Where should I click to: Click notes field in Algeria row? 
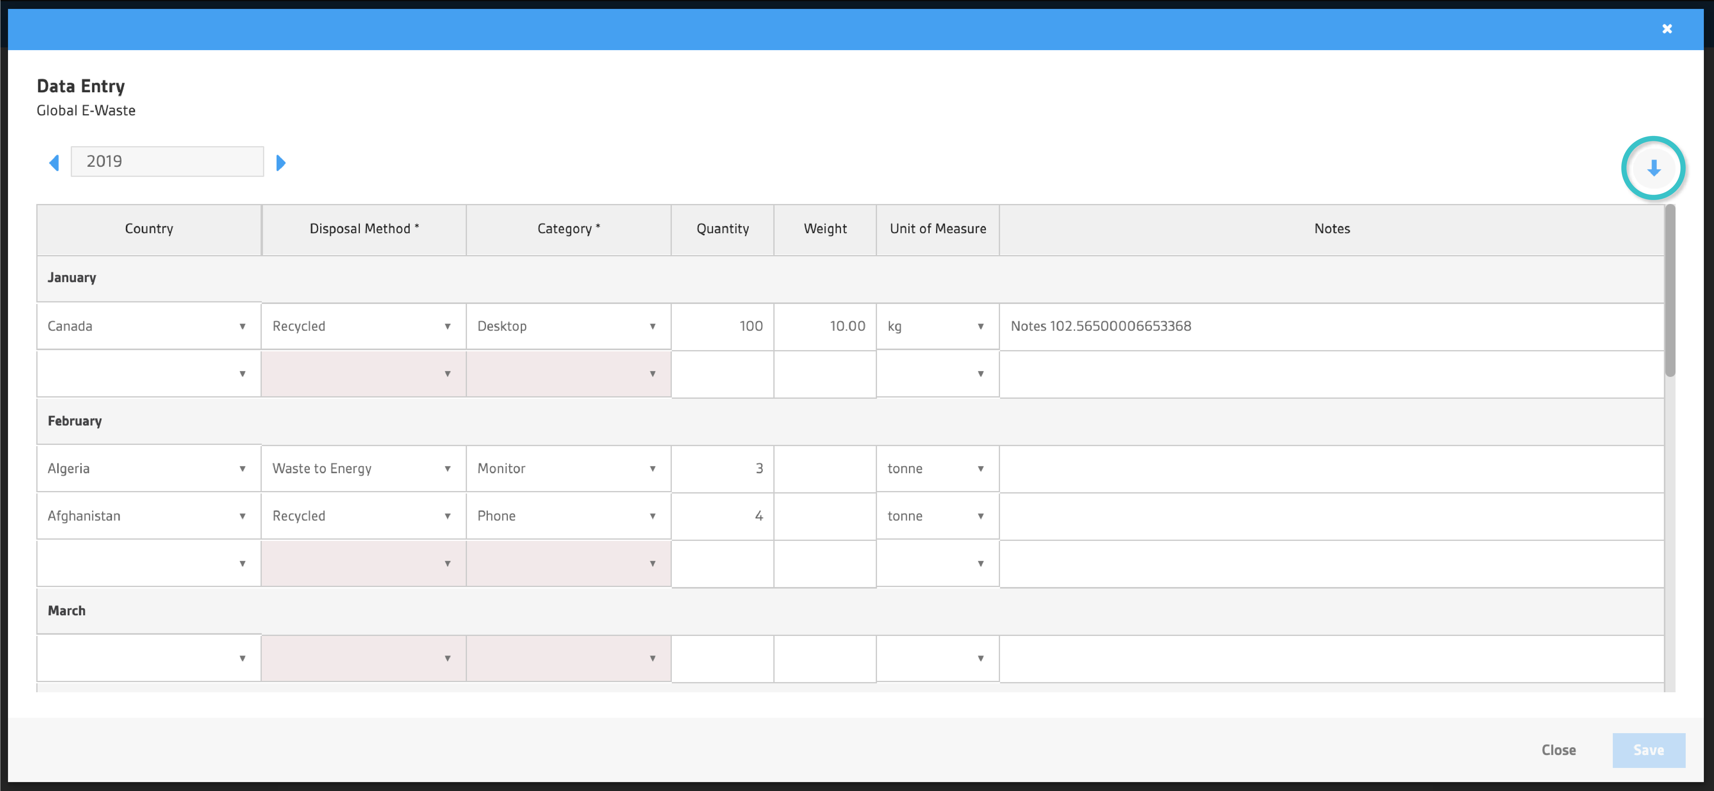(x=1332, y=468)
